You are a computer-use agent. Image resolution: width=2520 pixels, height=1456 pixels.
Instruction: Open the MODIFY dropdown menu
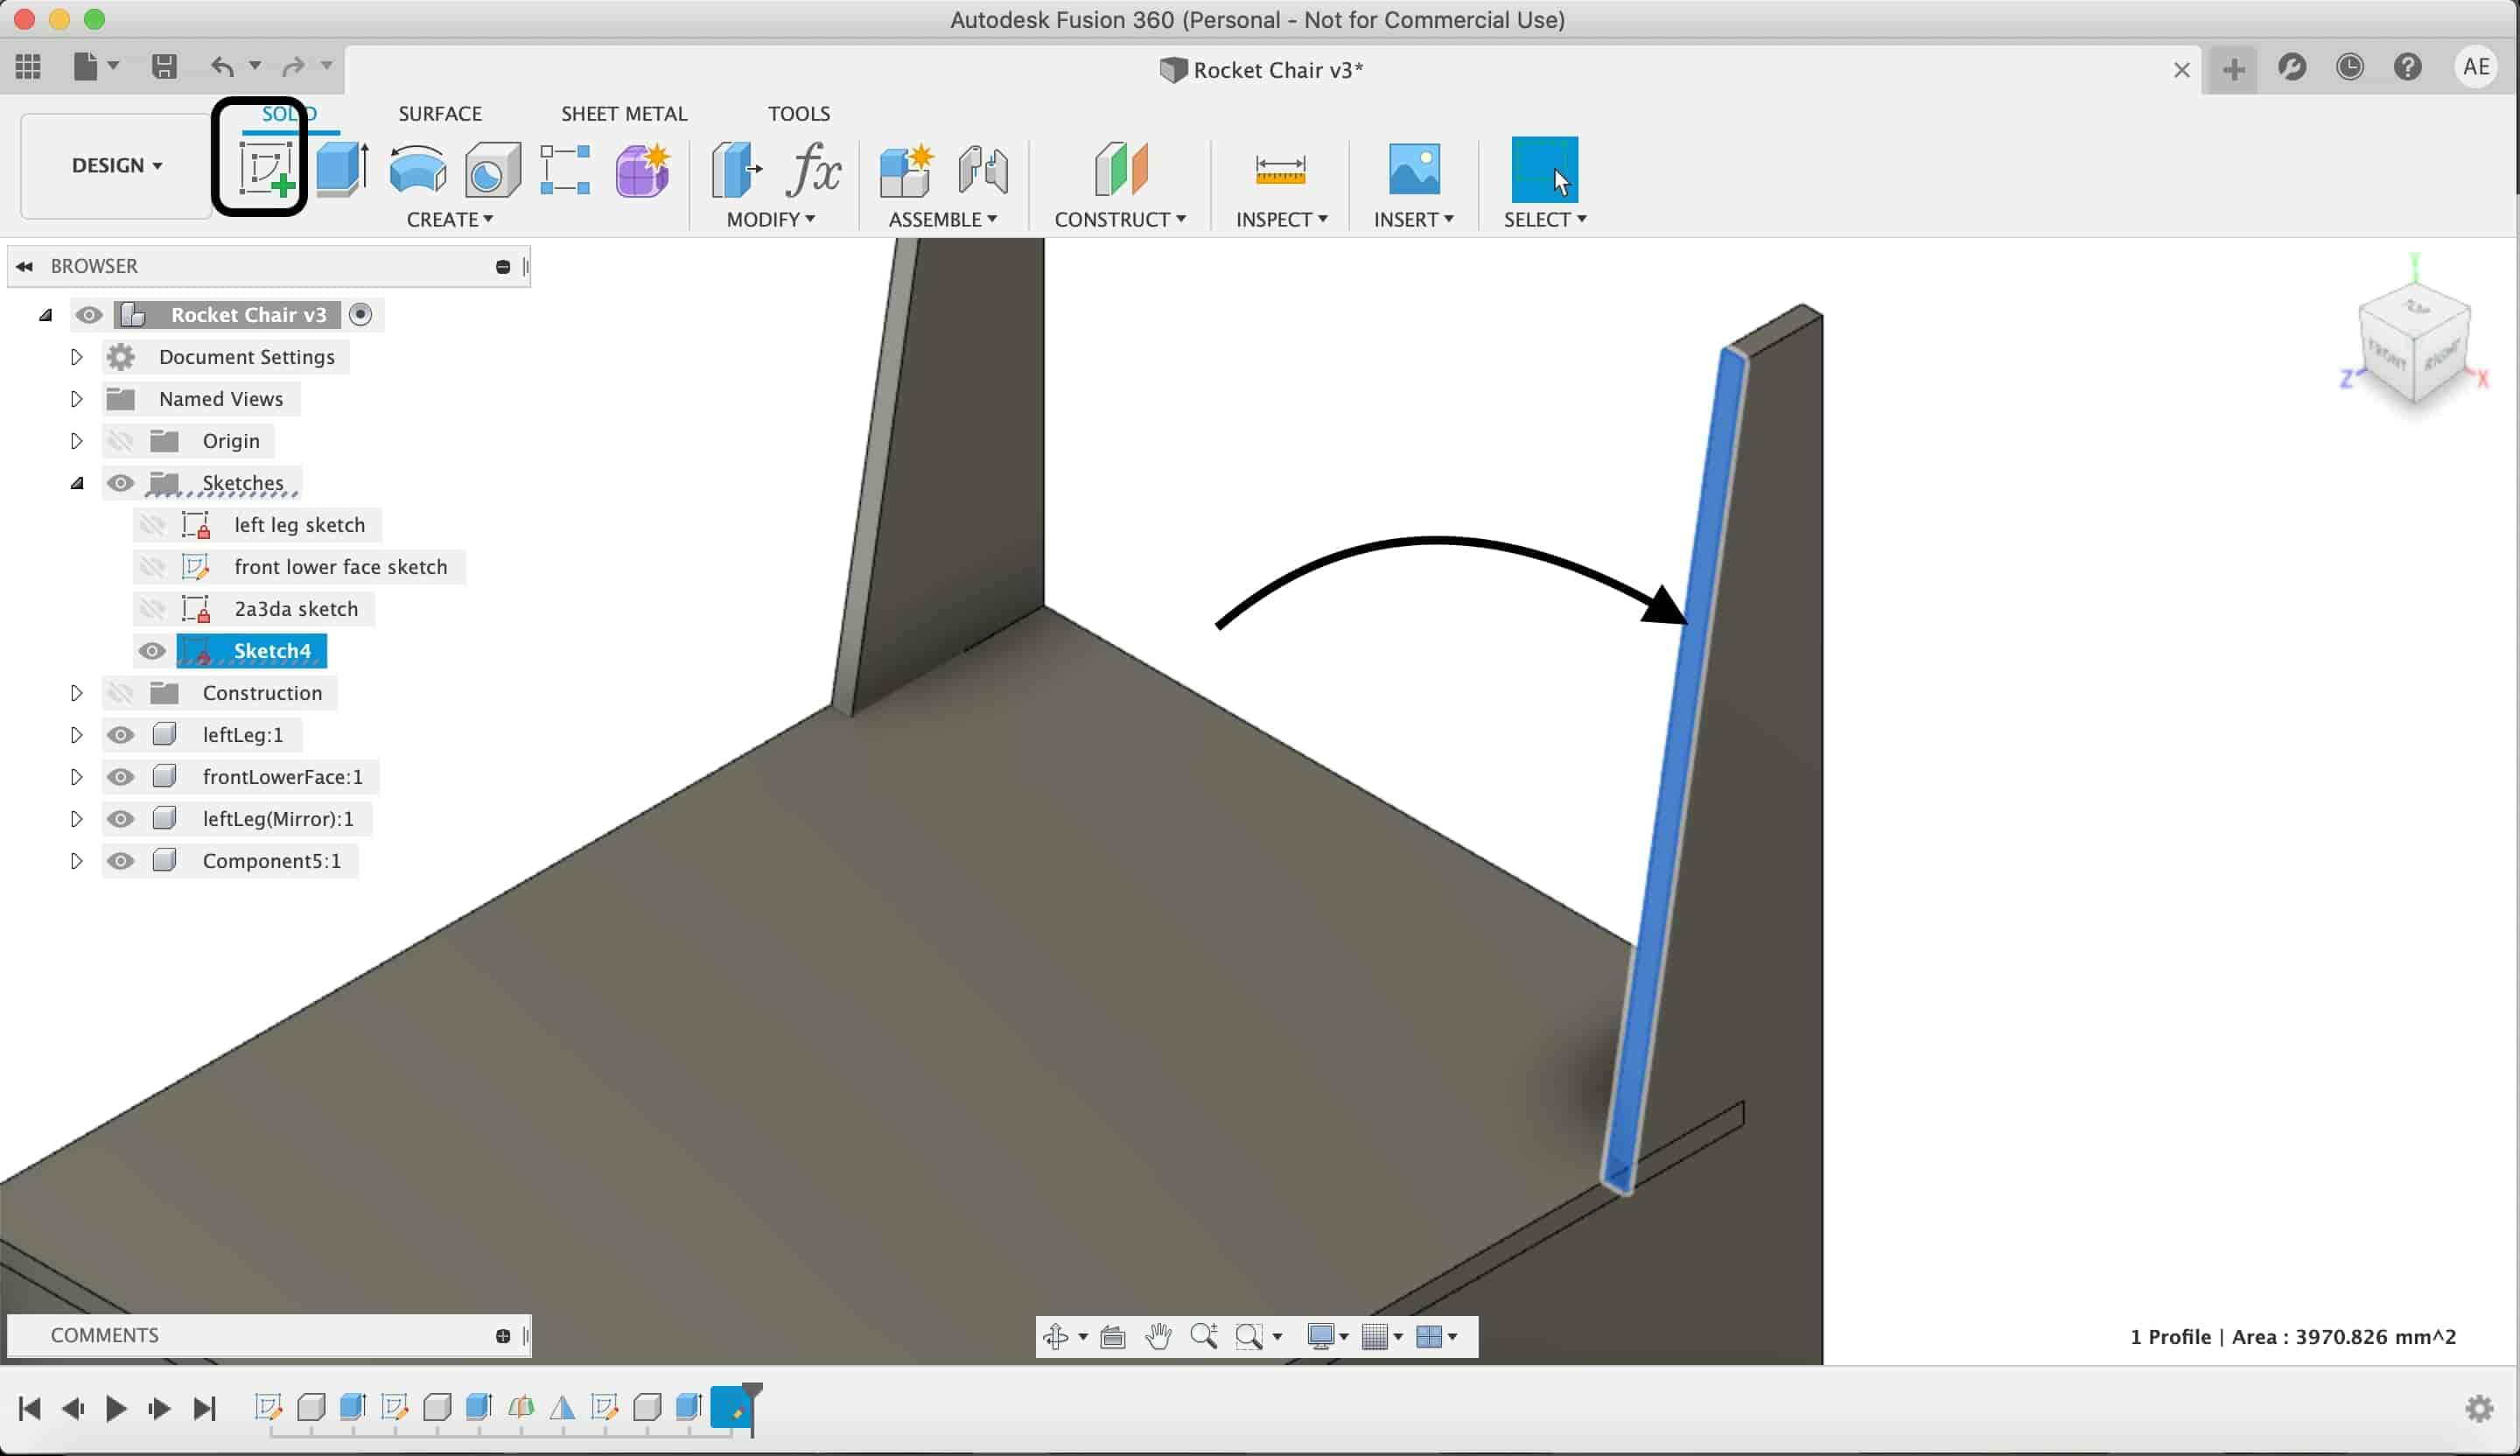point(771,219)
